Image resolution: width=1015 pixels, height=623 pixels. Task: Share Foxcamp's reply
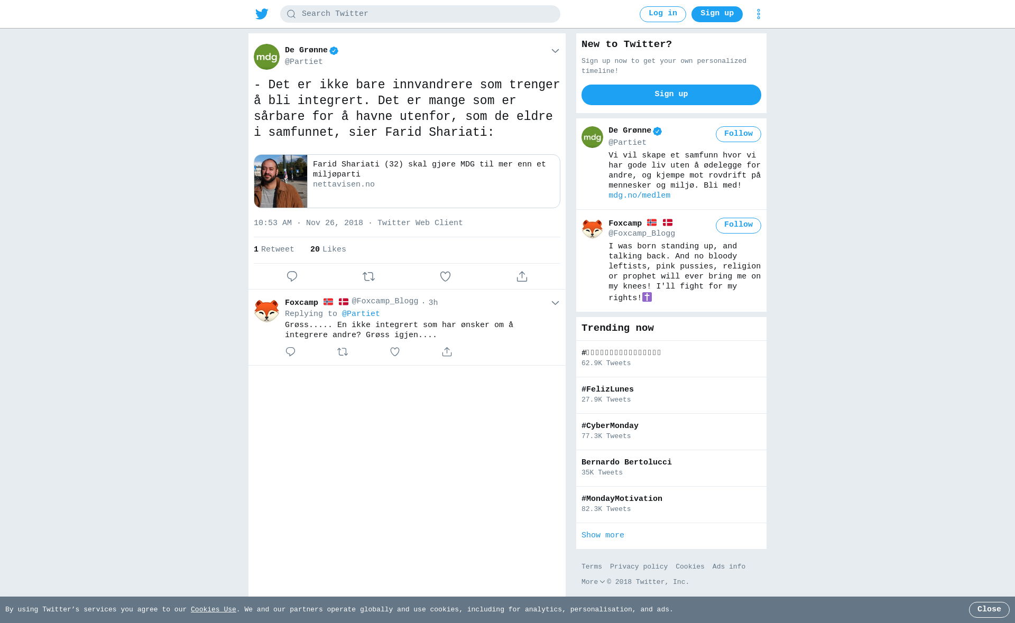click(x=447, y=352)
